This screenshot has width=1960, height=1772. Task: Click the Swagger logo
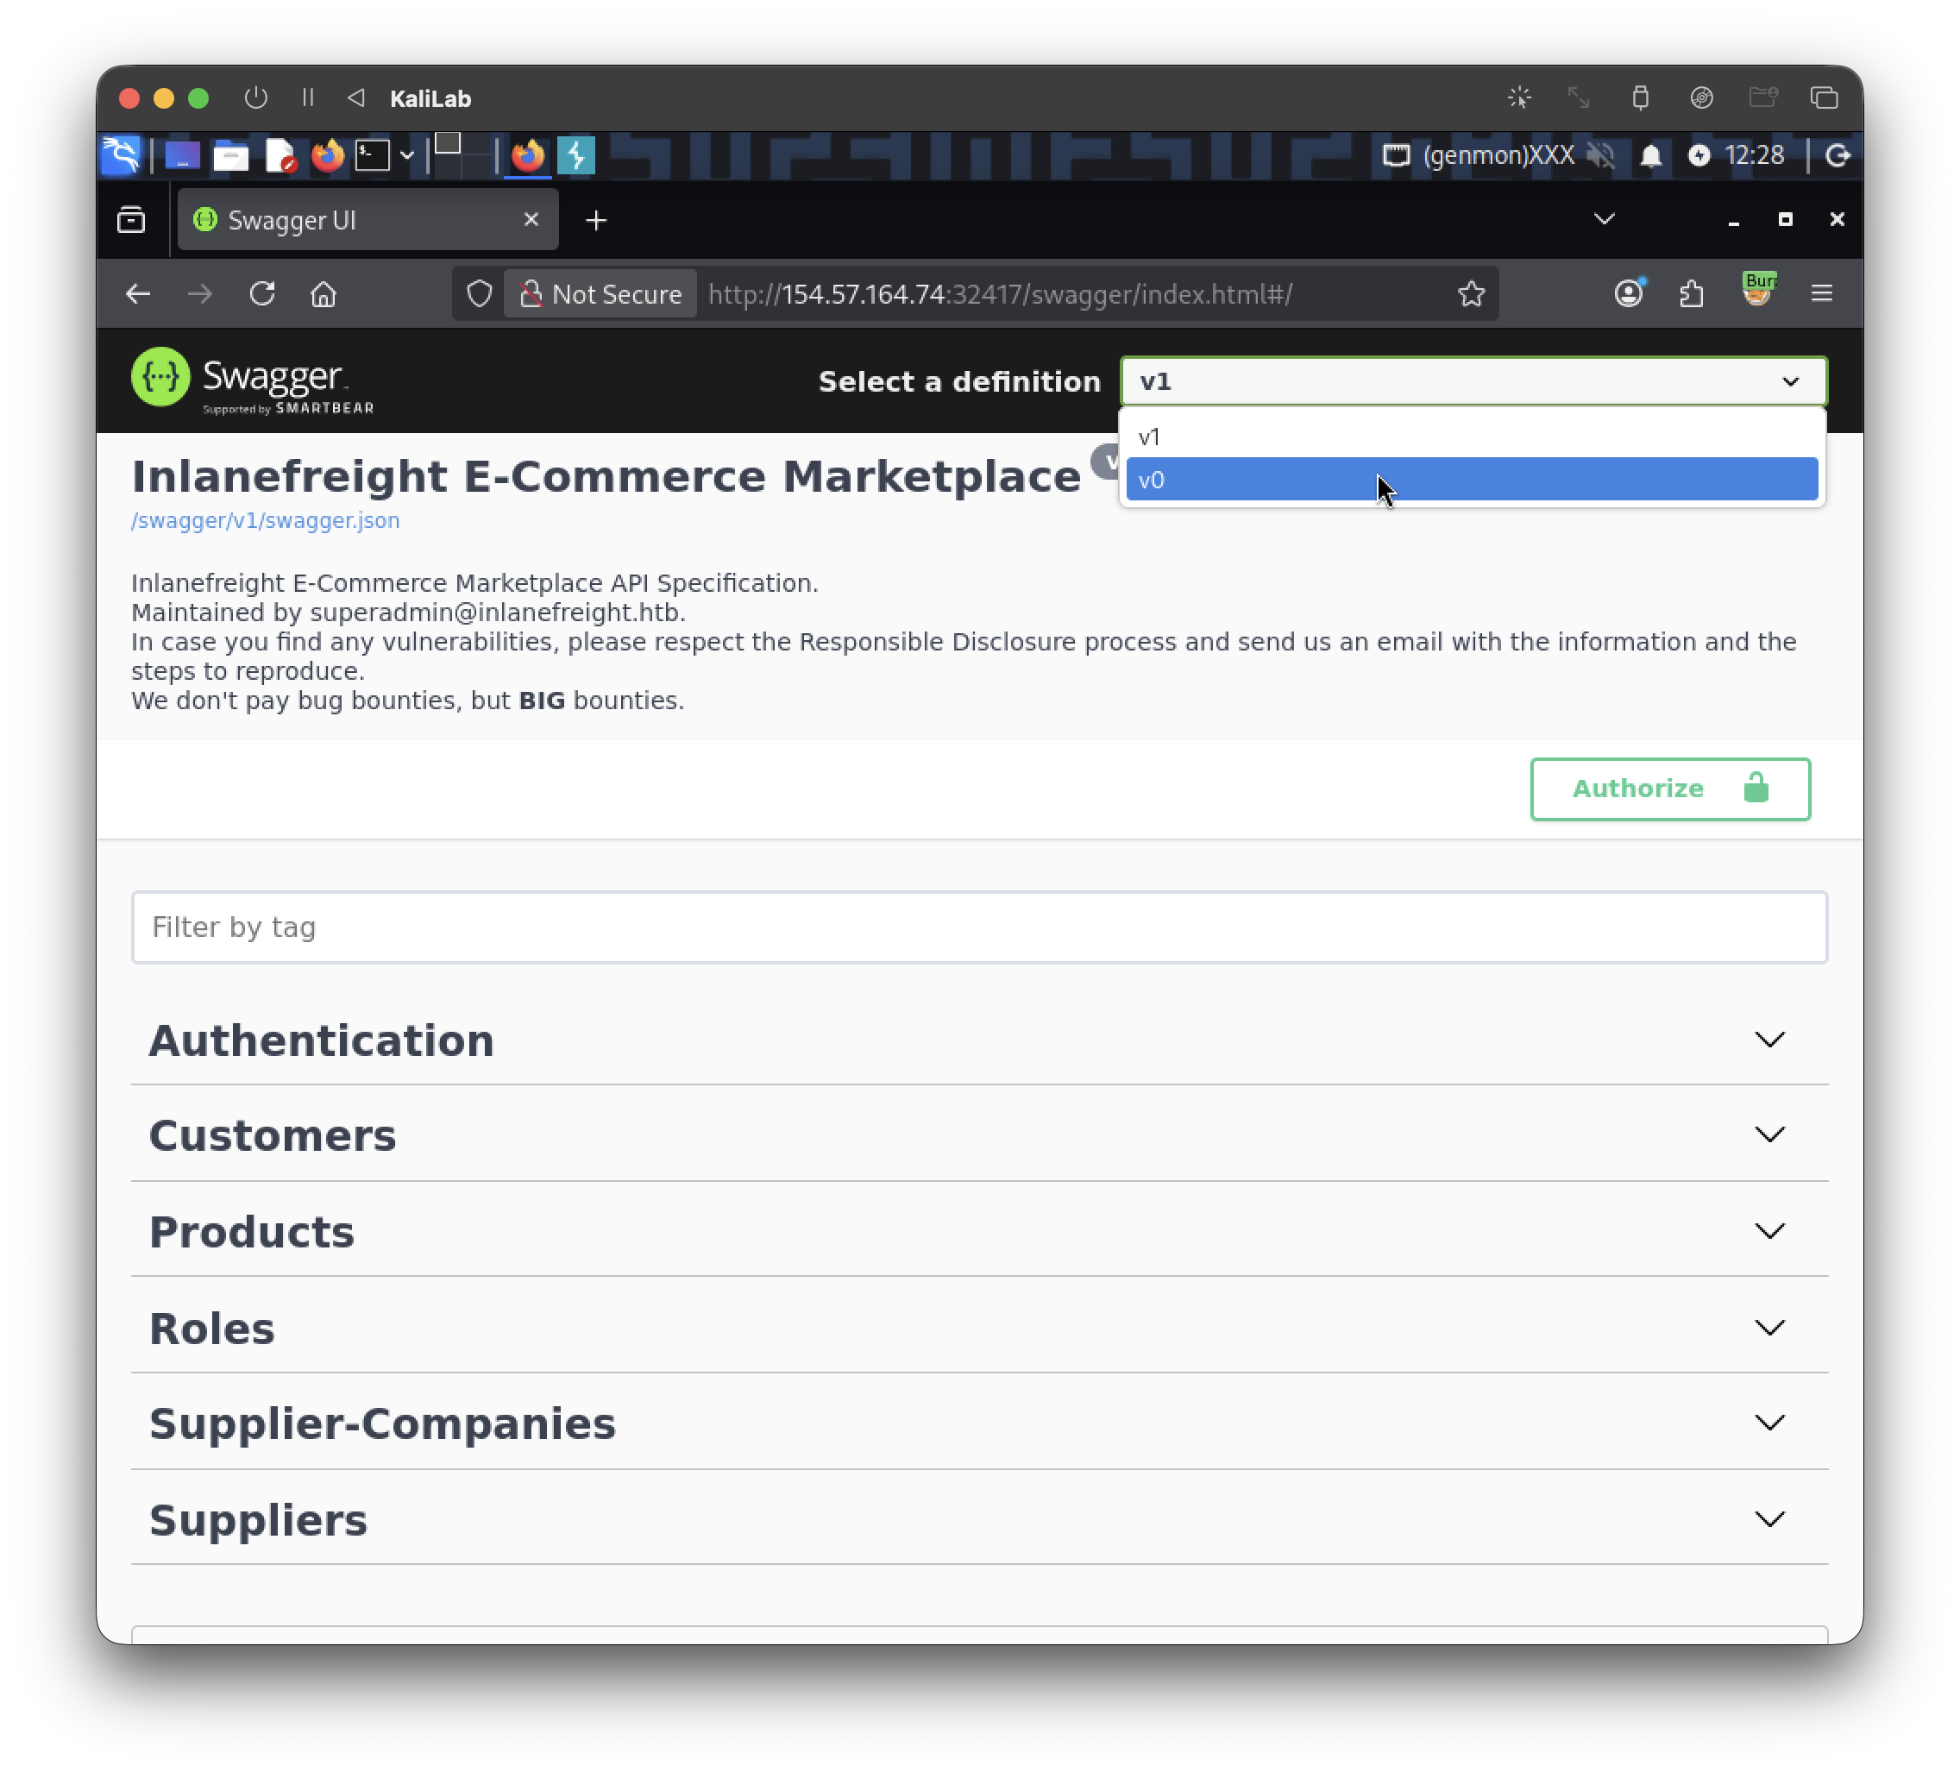(x=252, y=381)
